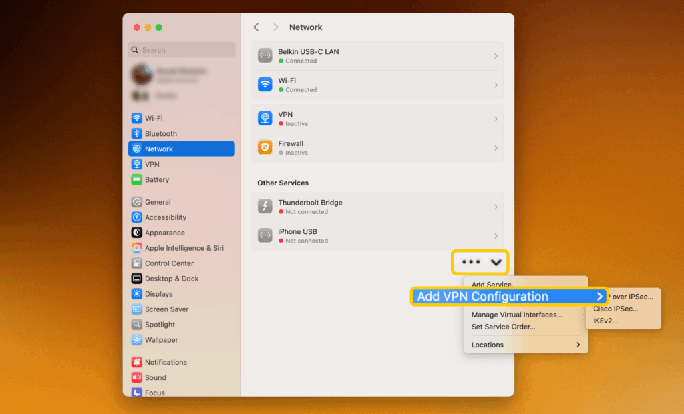Click the Accessibility icon in sidebar
Image resolution: width=684 pixels, height=414 pixels.
(x=136, y=217)
